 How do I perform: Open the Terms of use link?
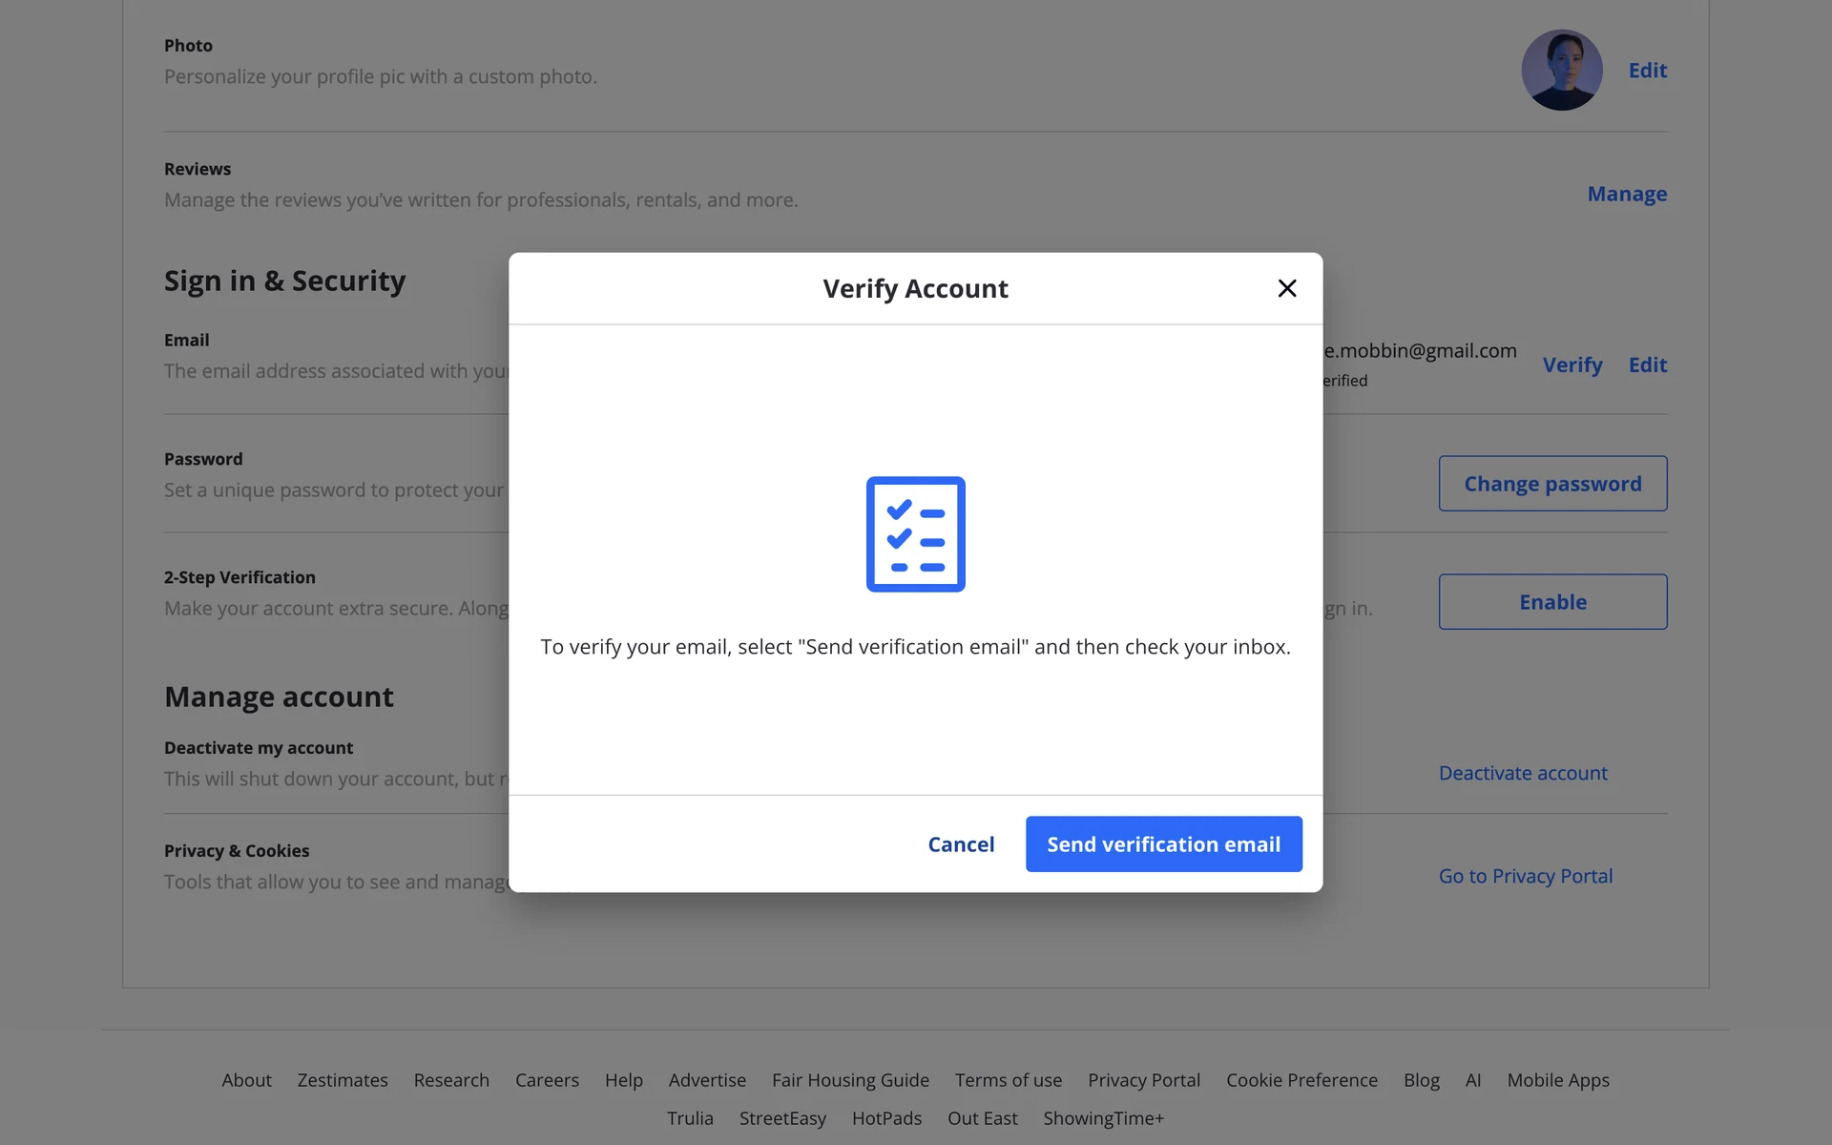[x=1008, y=1080]
